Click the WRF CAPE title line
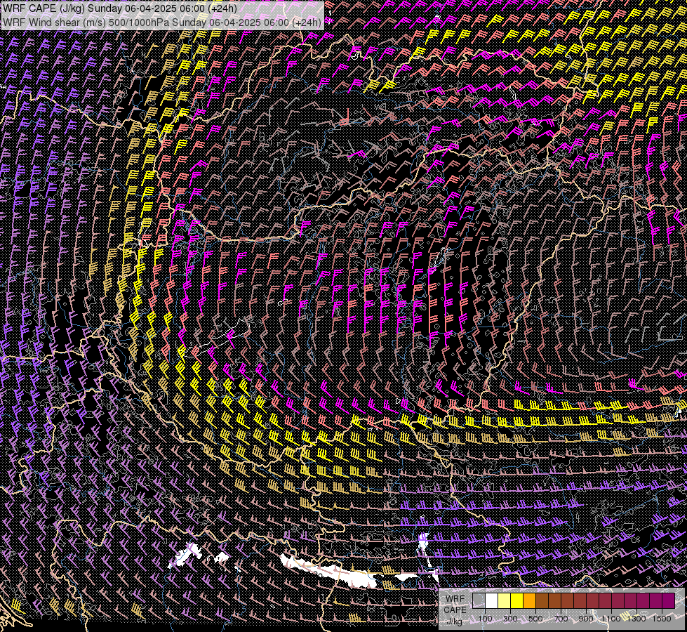 pyautogui.click(x=120, y=8)
